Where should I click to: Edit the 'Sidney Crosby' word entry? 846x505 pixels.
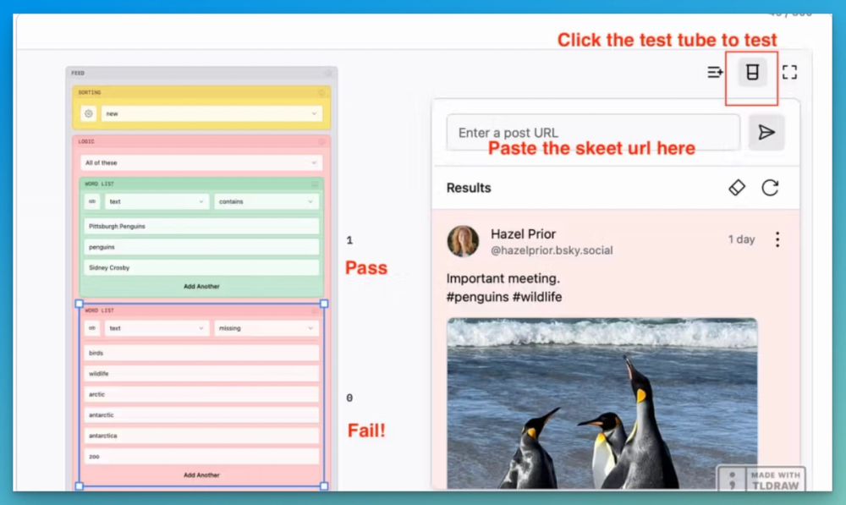click(201, 267)
